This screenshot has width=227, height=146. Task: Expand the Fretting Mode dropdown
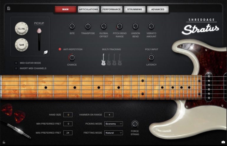click(113, 133)
